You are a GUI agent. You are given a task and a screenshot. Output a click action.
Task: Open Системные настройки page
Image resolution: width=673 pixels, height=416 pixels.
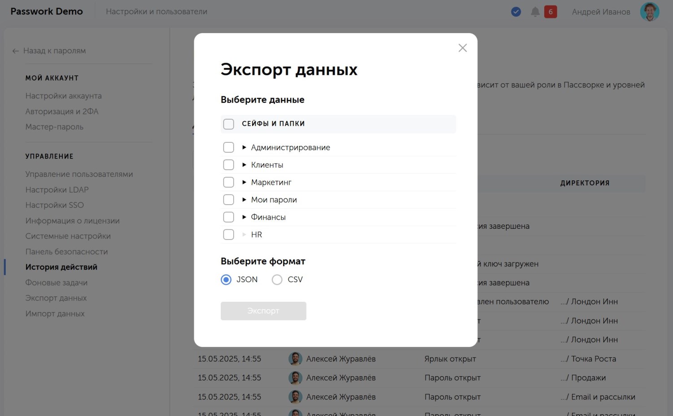(68, 236)
